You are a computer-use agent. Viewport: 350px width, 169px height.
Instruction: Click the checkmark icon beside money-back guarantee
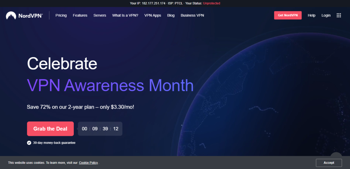(x=29, y=143)
